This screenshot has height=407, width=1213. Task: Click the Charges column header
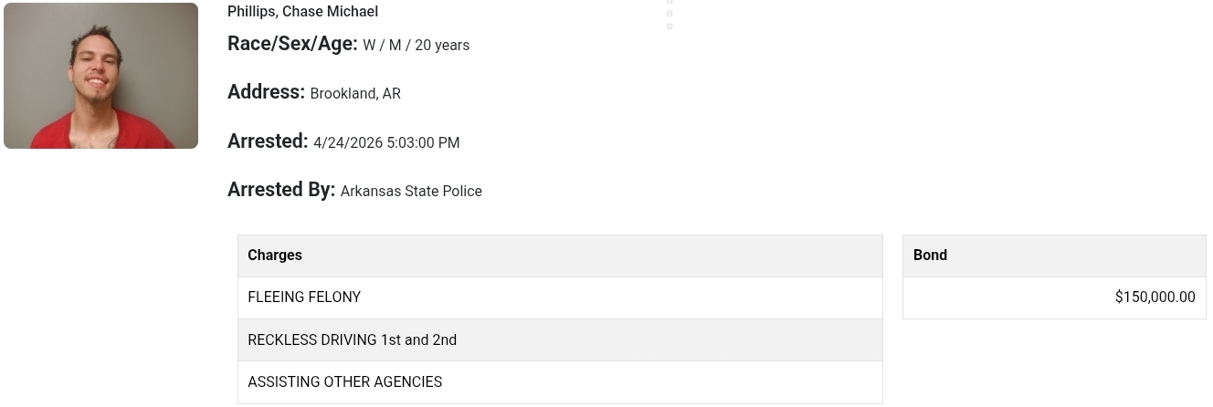click(x=275, y=256)
